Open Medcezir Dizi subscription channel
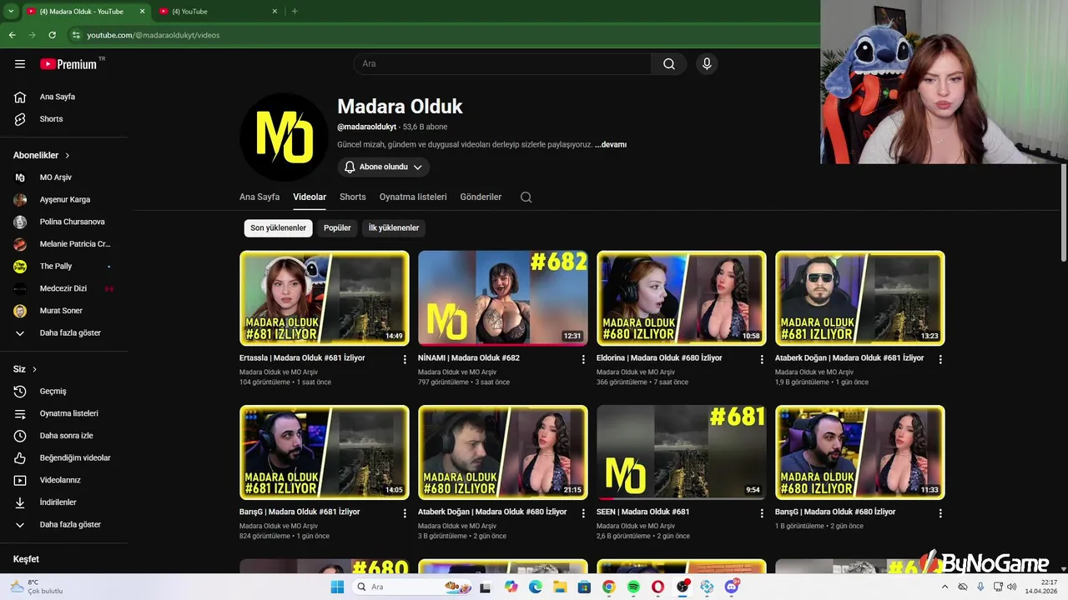This screenshot has height=600, width=1068. (x=64, y=288)
